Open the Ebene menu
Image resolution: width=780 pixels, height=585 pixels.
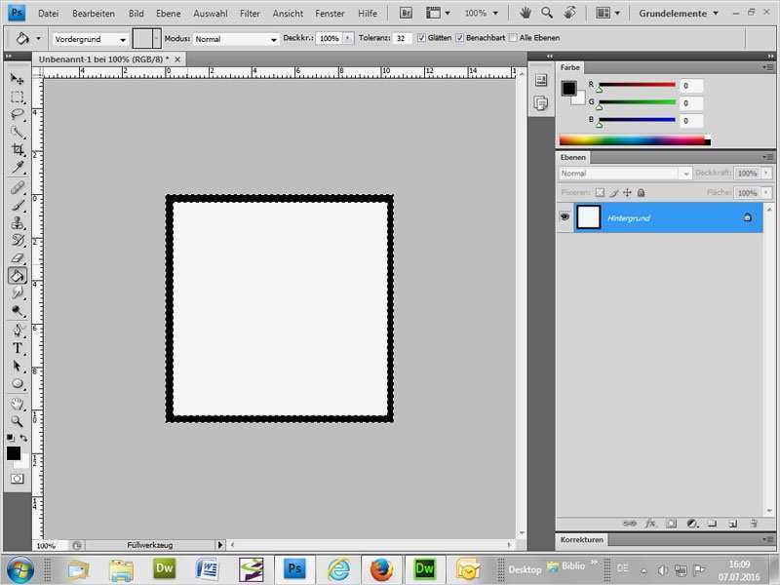[168, 14]
